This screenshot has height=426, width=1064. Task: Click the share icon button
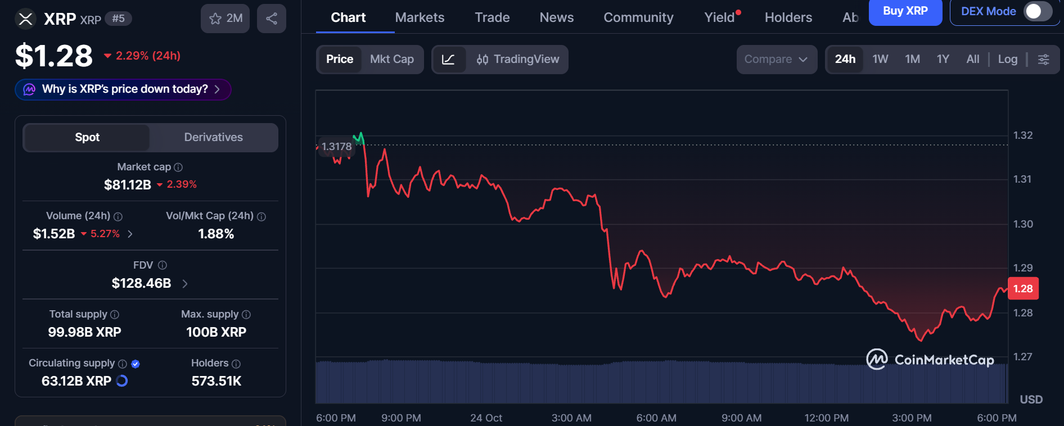point(272,19)
